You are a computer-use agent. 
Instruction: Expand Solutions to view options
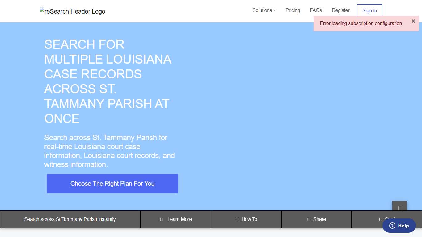click(264, 10)
